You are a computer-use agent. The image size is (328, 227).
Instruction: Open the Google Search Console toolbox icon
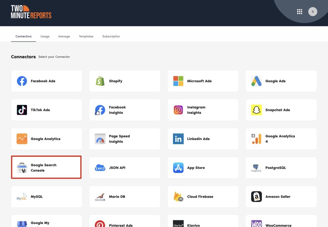point(22,168)
